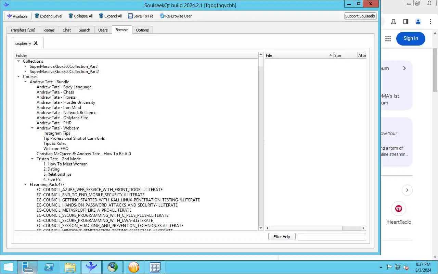The width and height of the screenshot is (438, 274).
Task: Select Andrew Tate - Iron Mind folder
Action: (59, 108)
